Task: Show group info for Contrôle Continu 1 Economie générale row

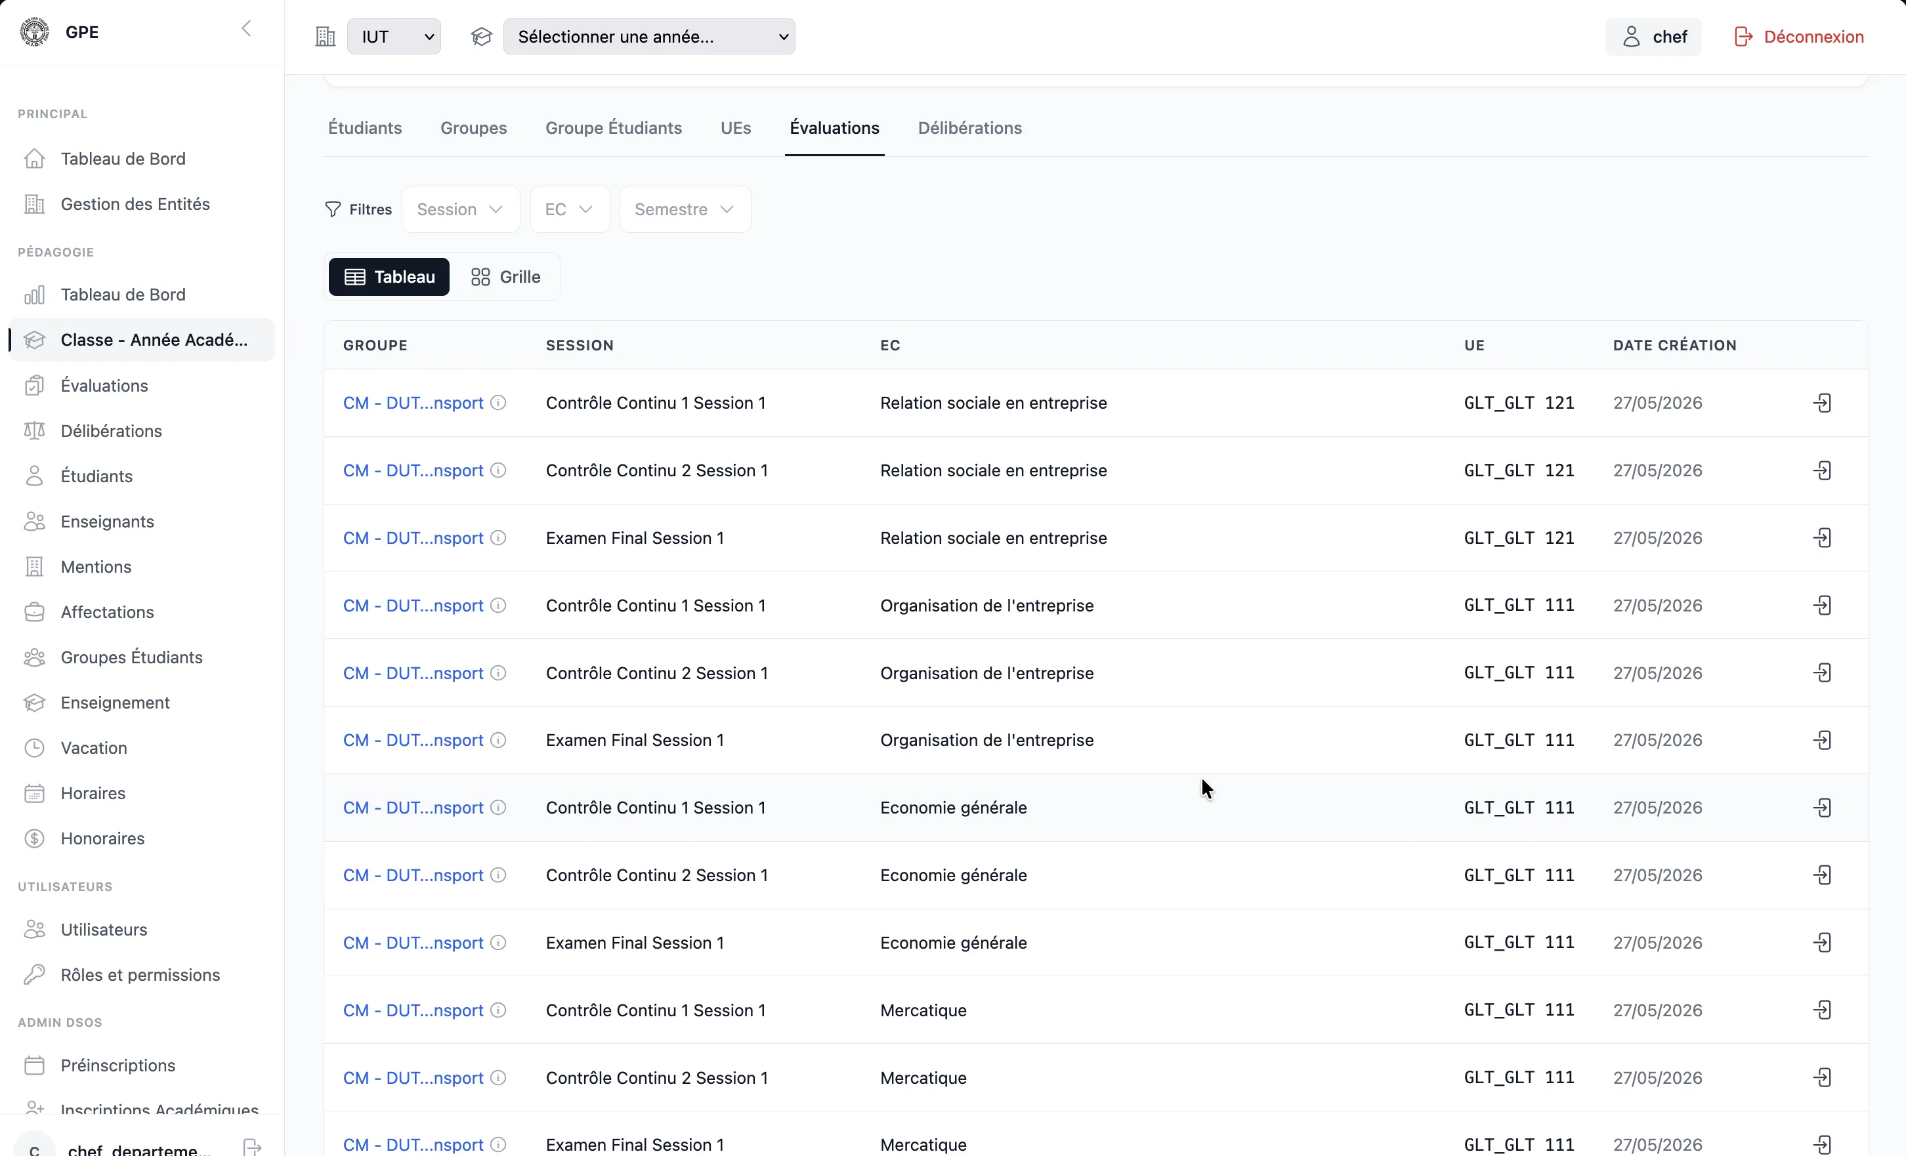Action: 499,807
